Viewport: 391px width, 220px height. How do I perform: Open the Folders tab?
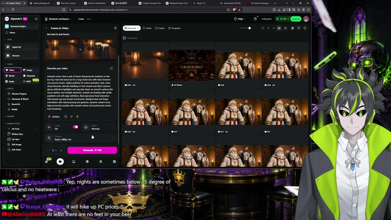[x=160, y=28]
